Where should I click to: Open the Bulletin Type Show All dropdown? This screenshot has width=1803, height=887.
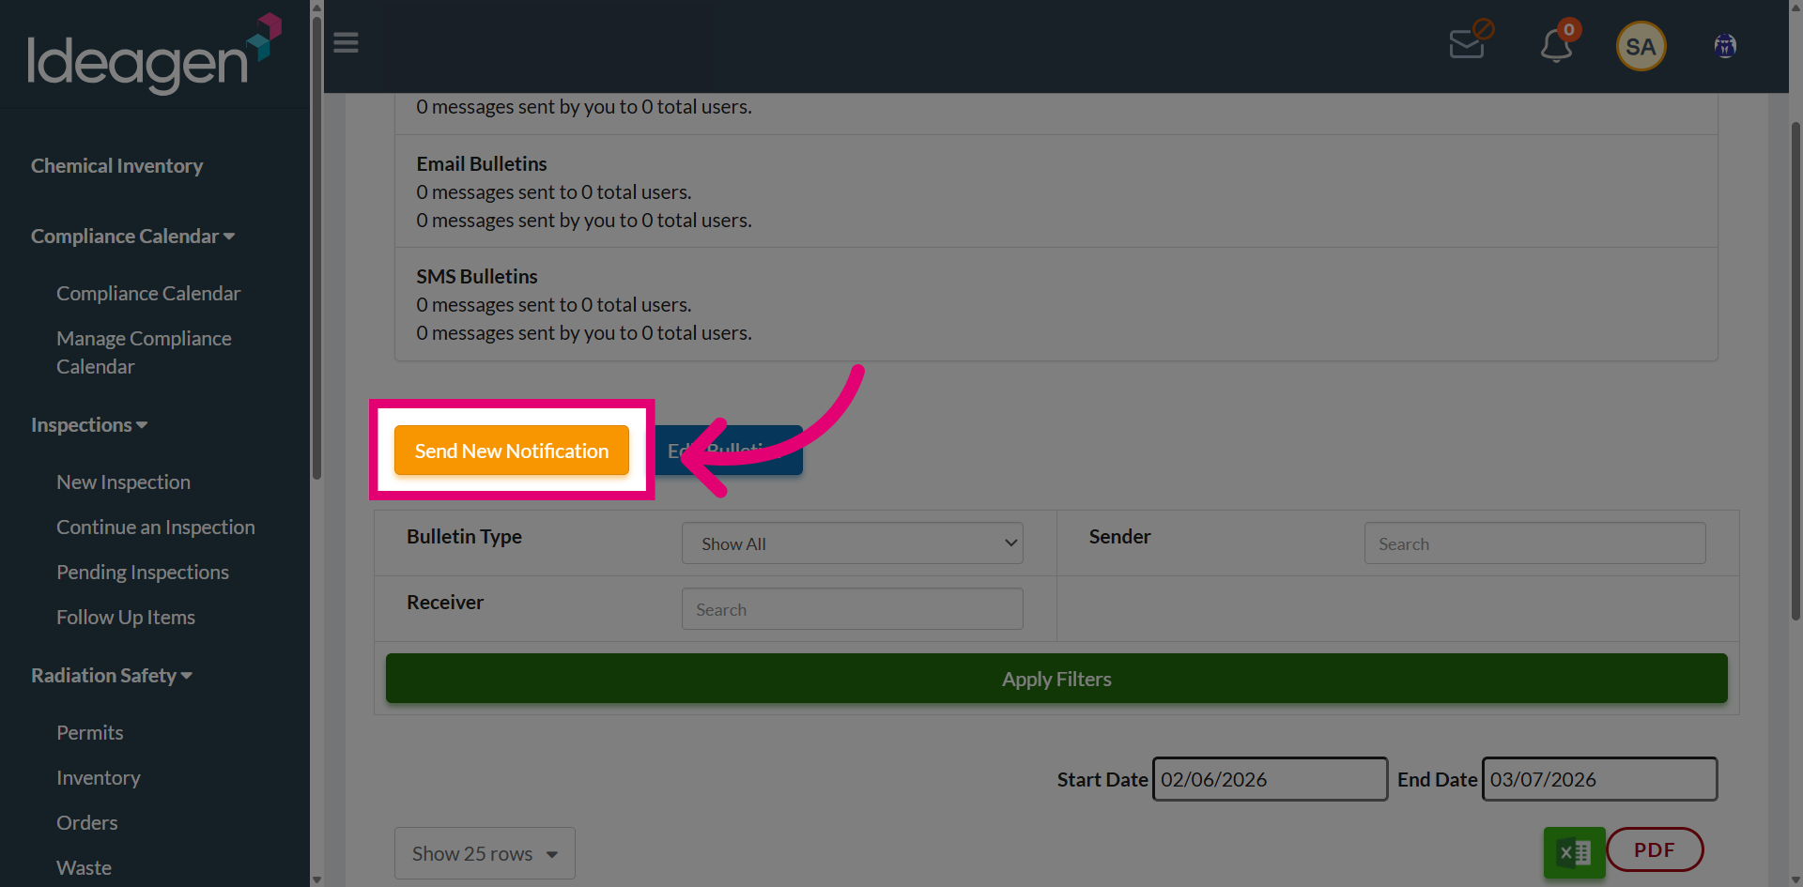pos(852,543)
